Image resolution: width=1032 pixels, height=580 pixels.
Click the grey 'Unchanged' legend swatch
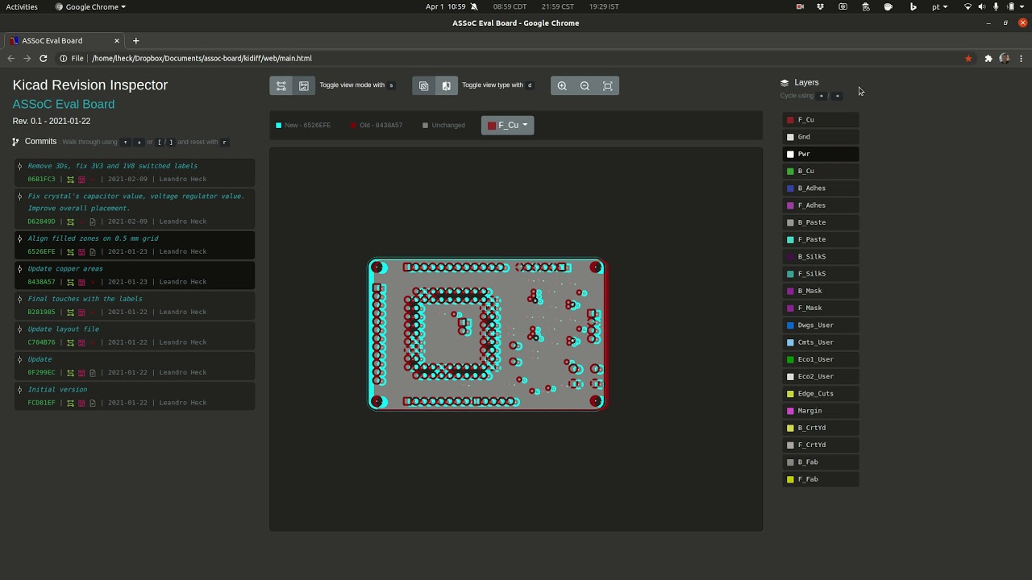click(x=425, y=125)
